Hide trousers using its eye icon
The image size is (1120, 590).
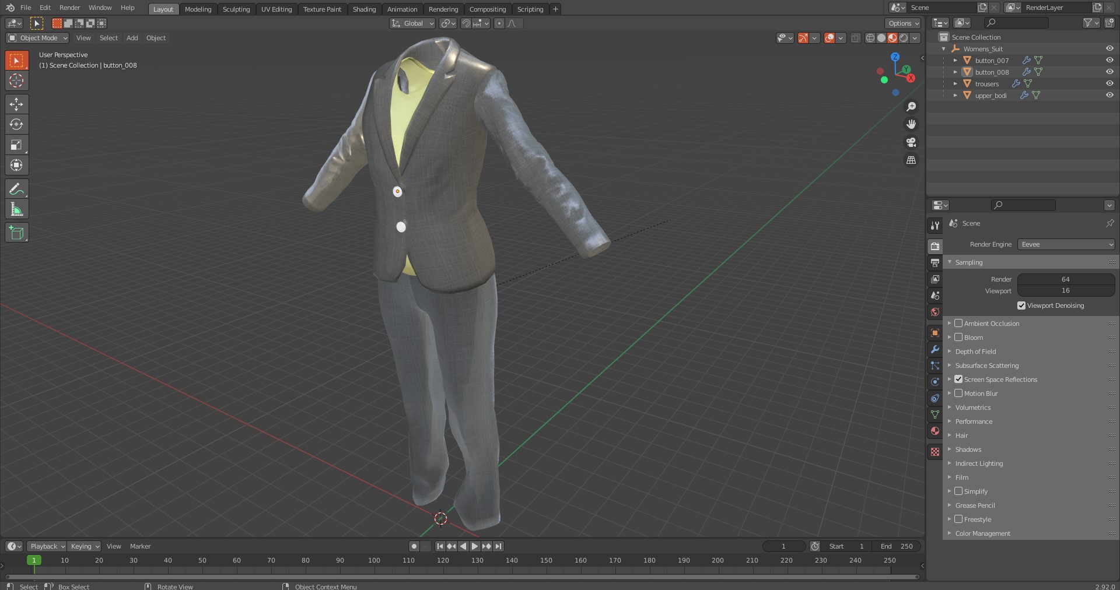coord(1109,83)
